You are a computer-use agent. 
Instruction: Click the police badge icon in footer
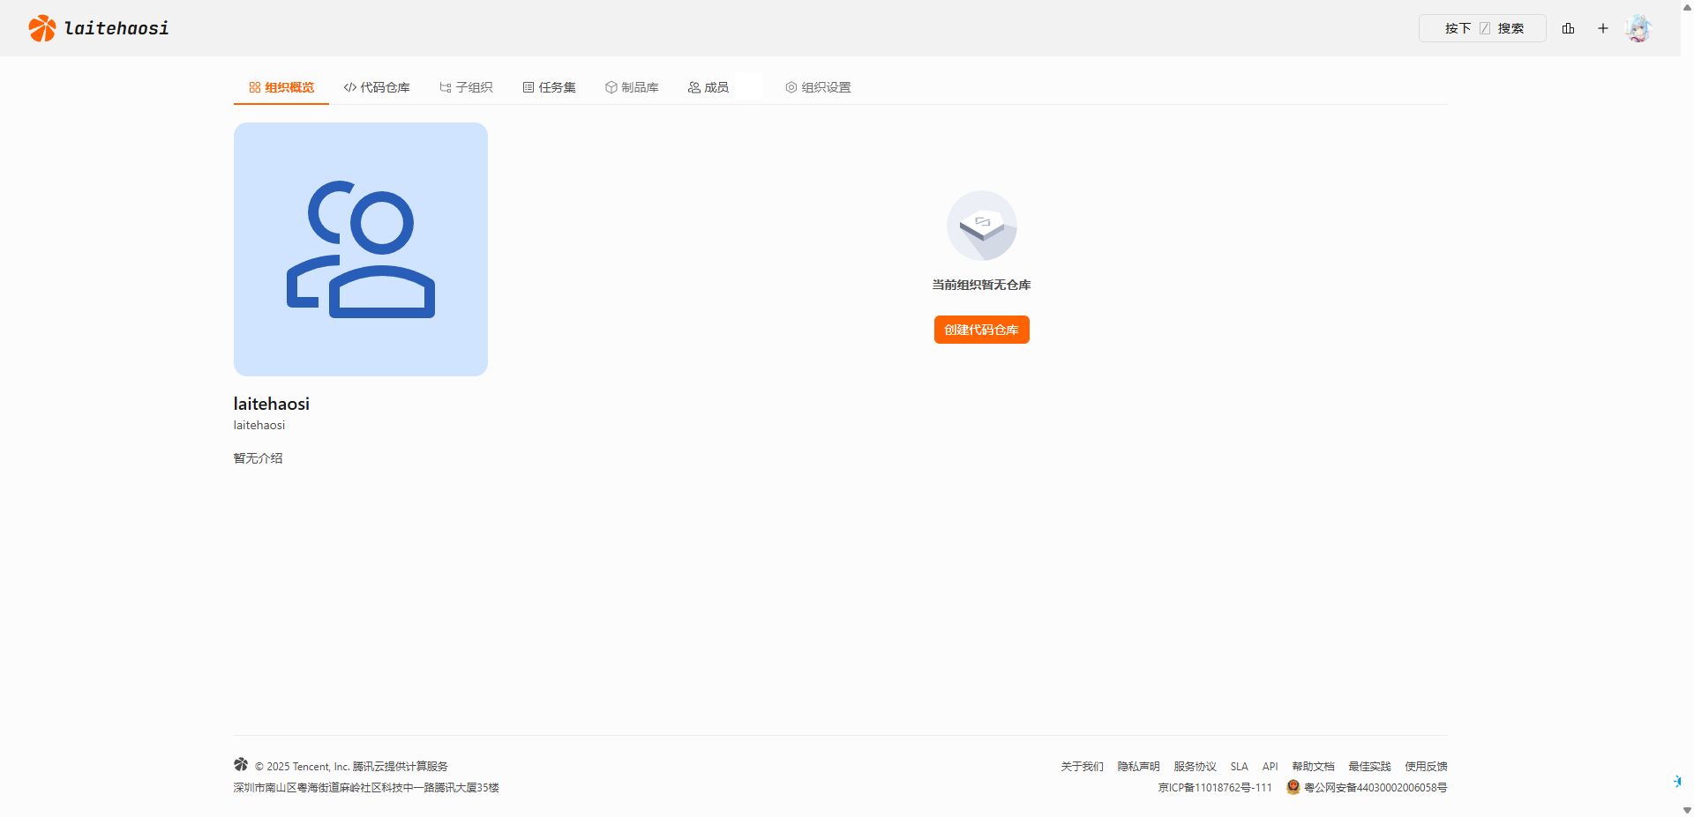(x=1293, y=787)
